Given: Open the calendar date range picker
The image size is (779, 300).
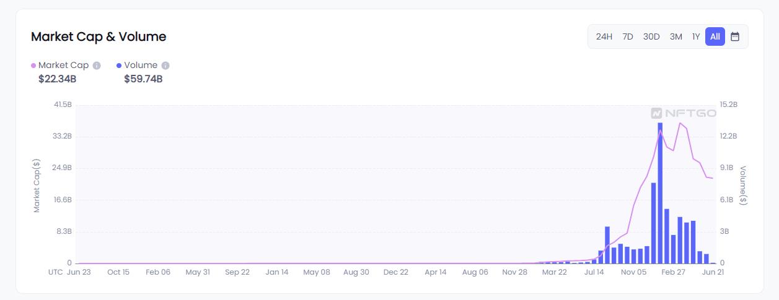Looking at the screenshot, I should coord(735,36).
